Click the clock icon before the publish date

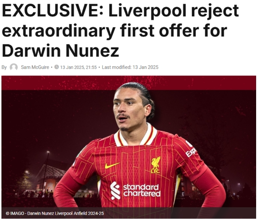coord(56,67)
